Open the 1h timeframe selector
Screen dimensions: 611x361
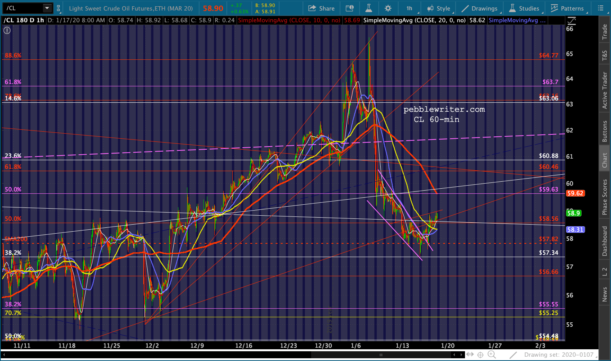409,8
